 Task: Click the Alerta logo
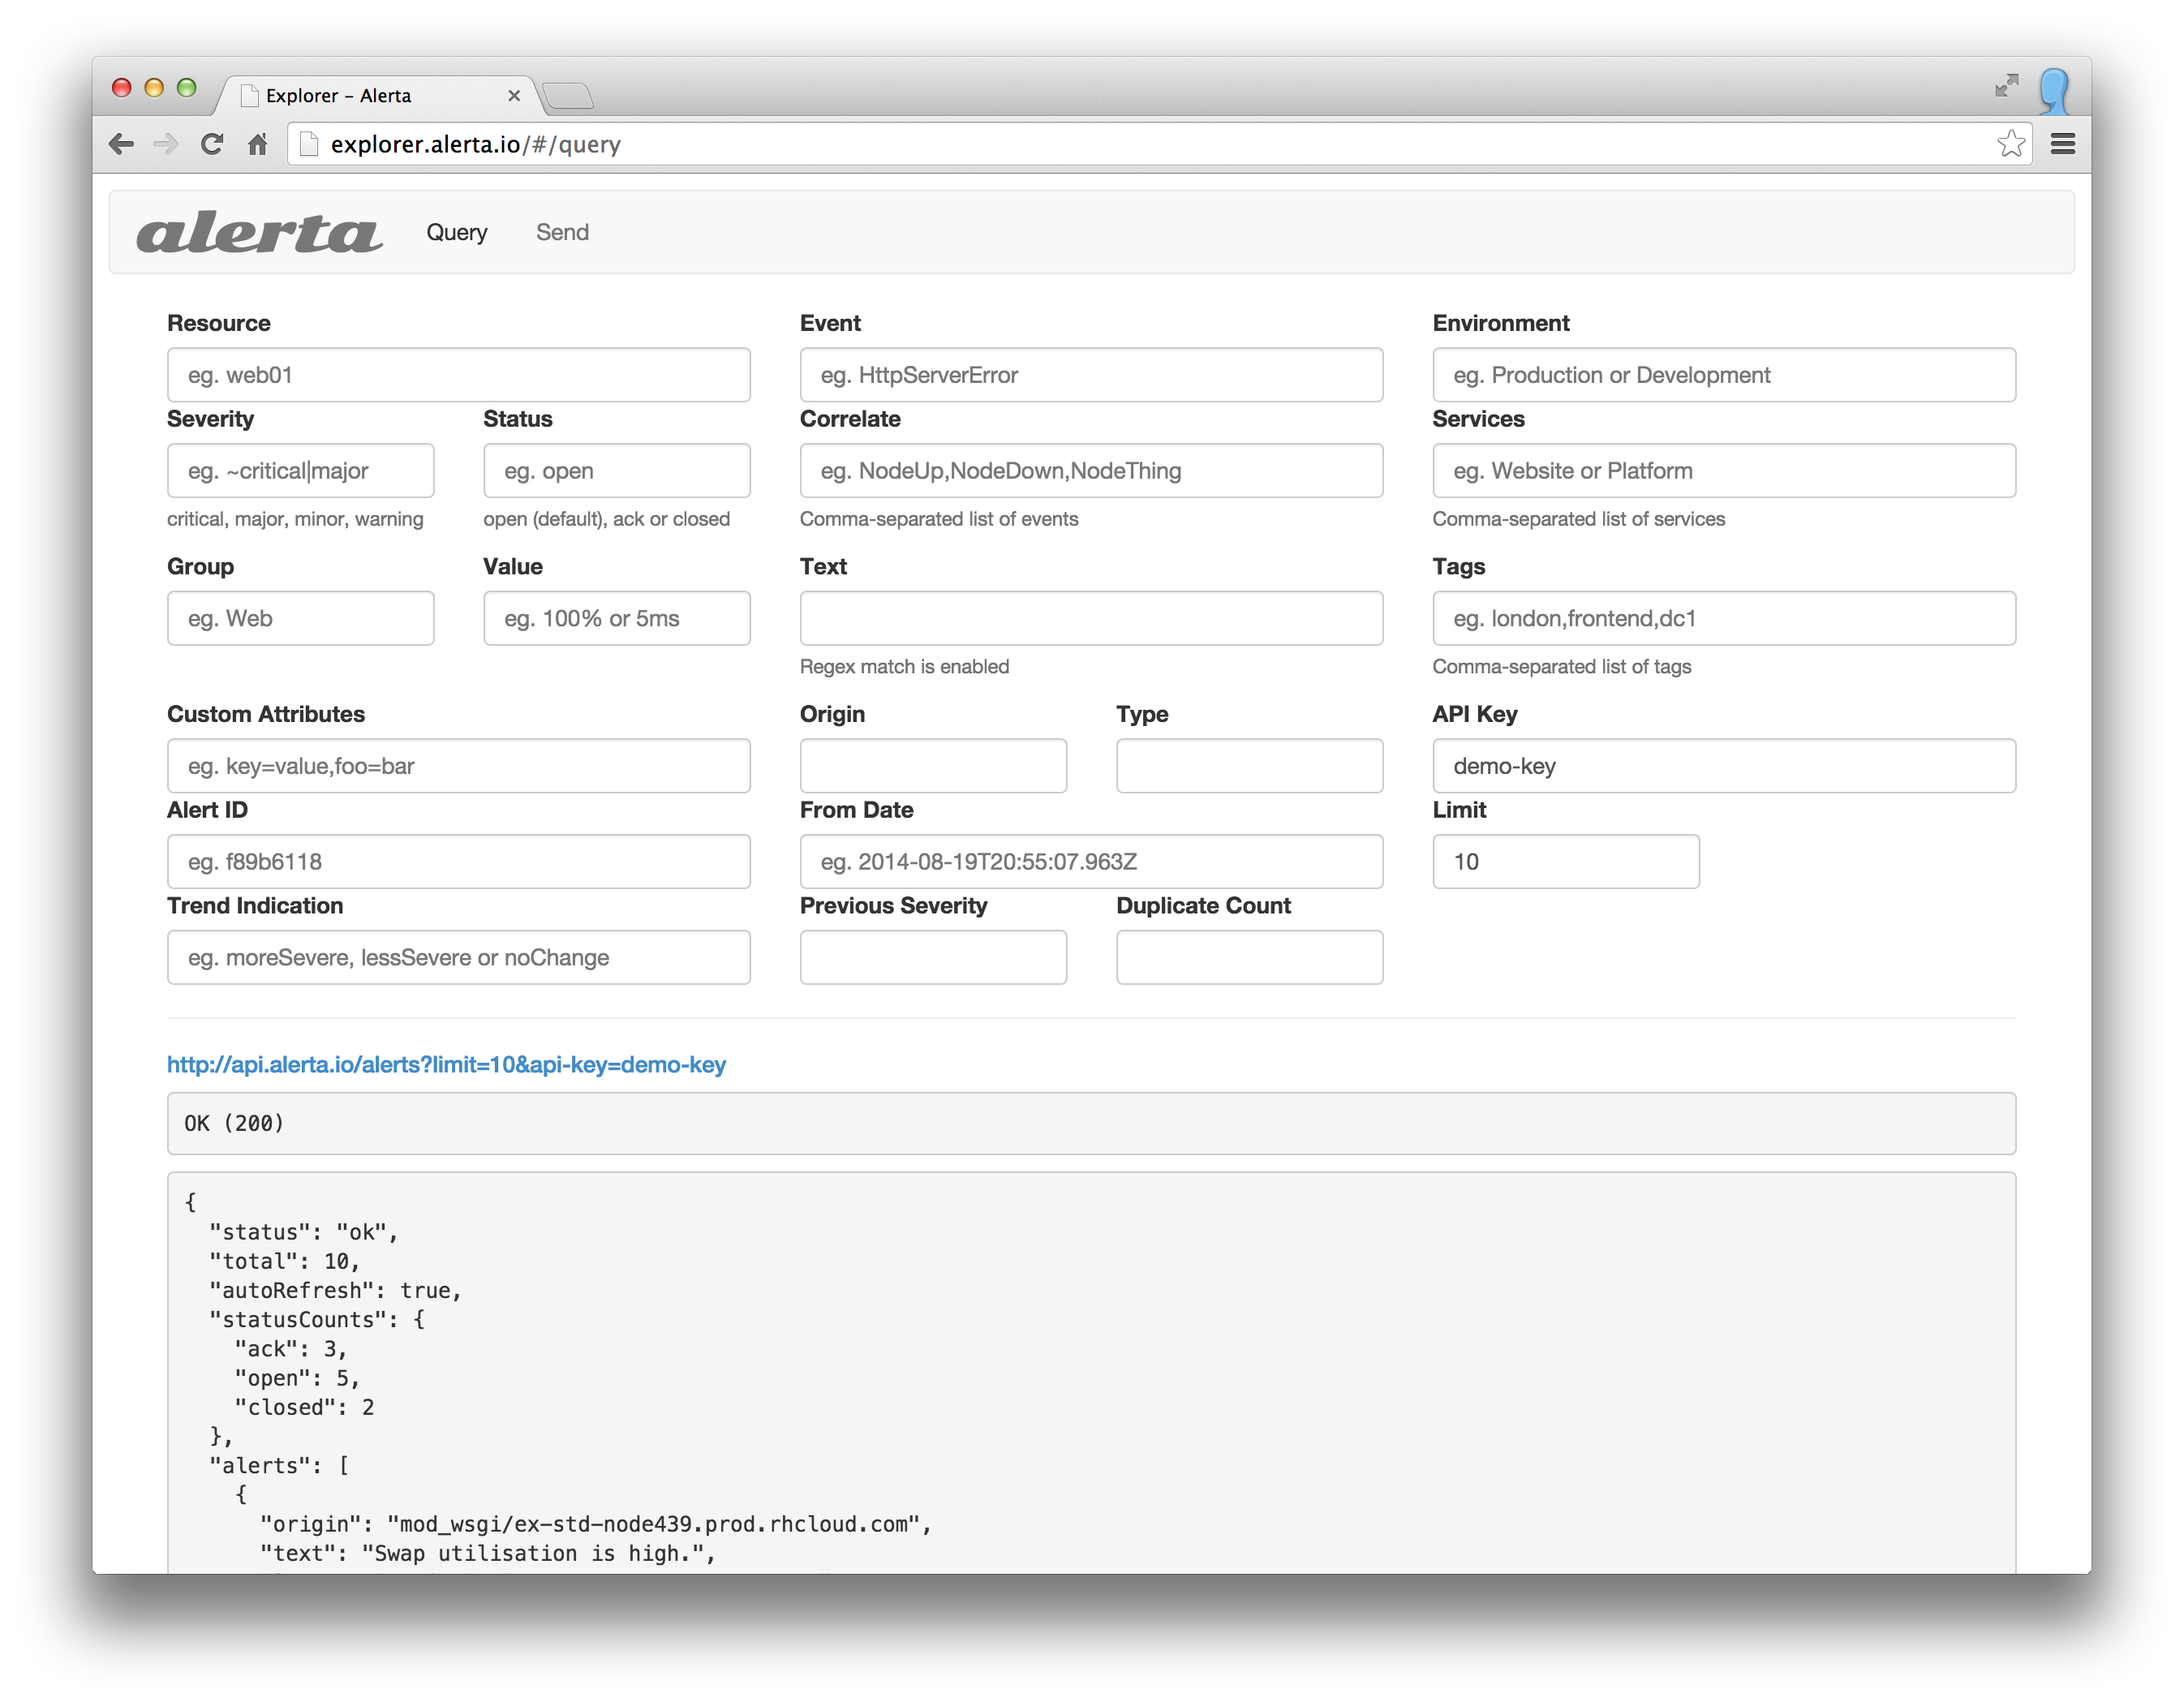point(259,233)
